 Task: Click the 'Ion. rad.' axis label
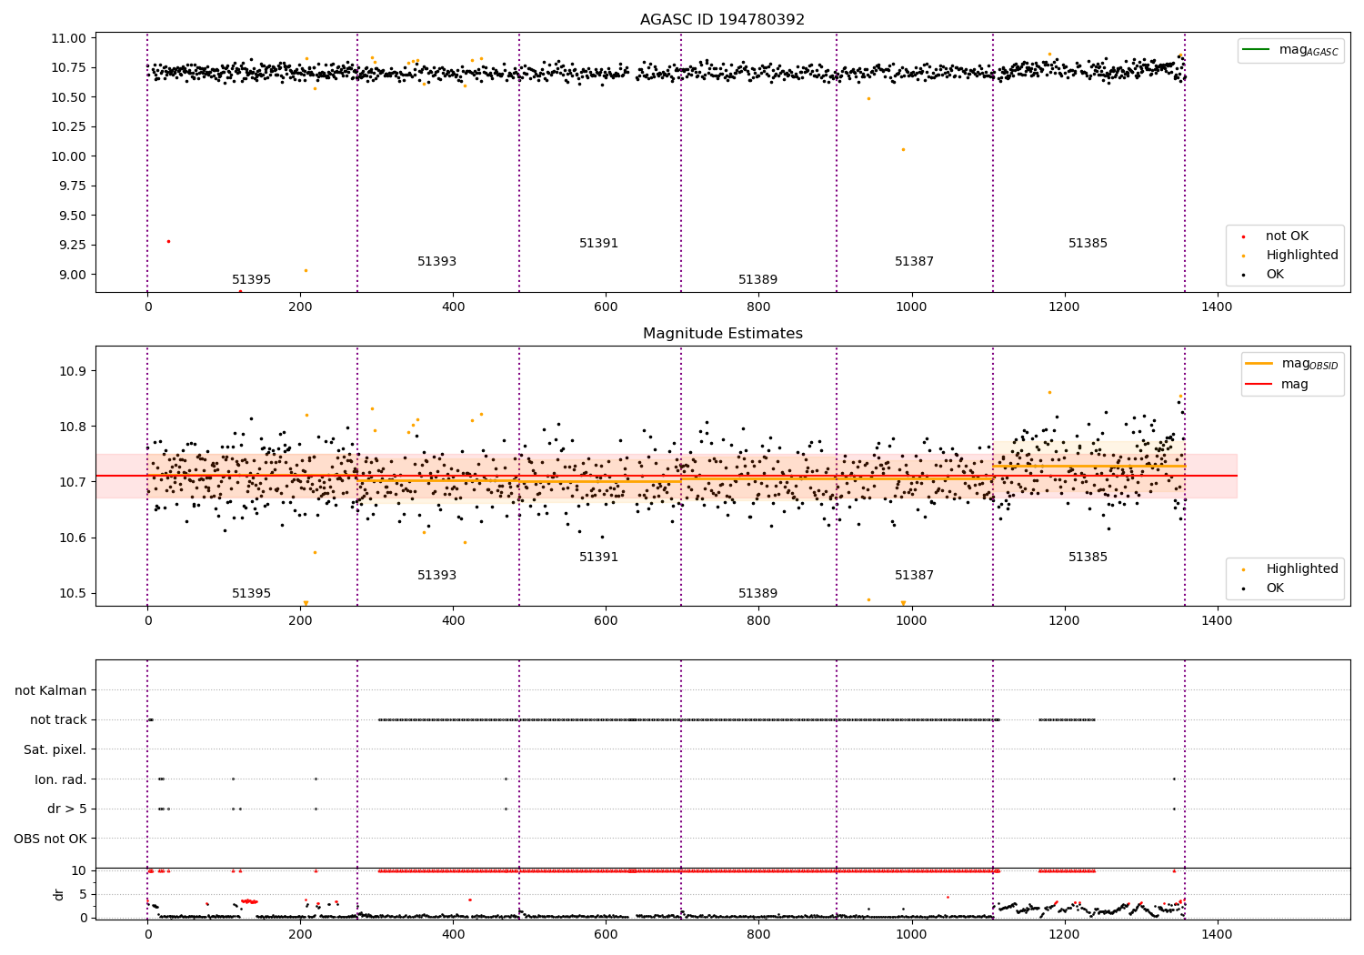point(61,779)
